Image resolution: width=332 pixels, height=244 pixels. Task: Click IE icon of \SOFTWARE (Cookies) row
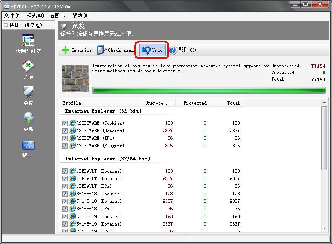point(73,123)
